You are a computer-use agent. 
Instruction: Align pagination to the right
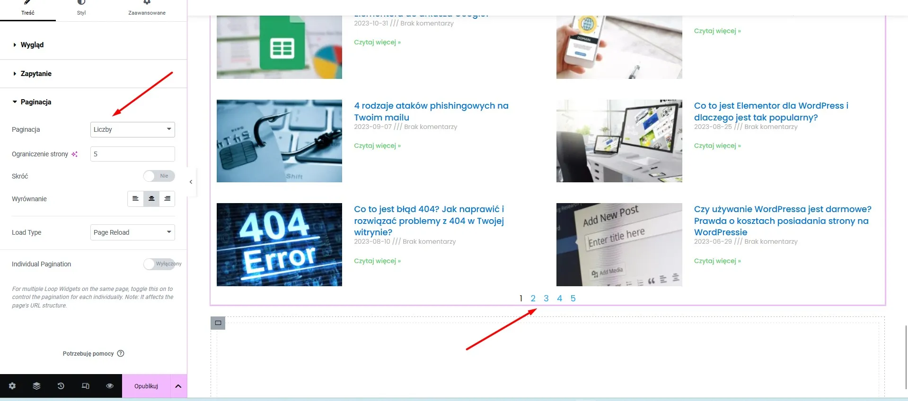[167, 199]
